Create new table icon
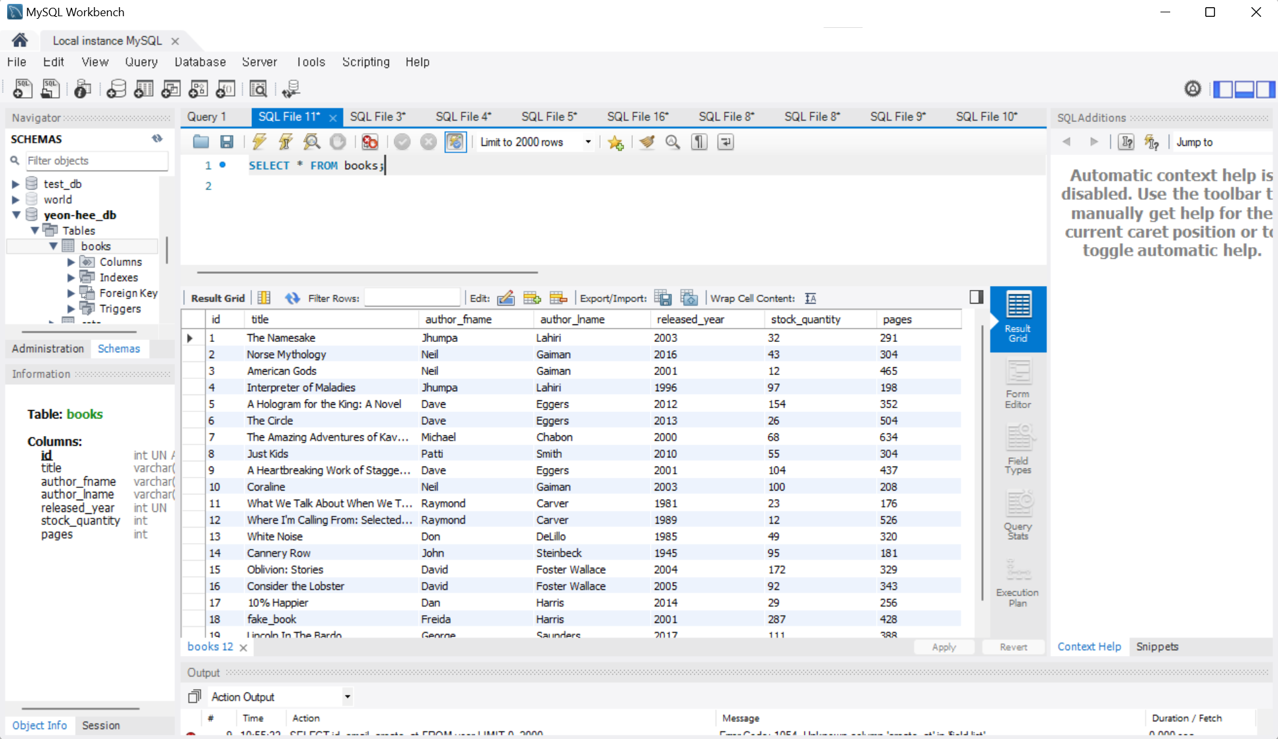This screenshot has height=739, width=1278. [144, 89]
